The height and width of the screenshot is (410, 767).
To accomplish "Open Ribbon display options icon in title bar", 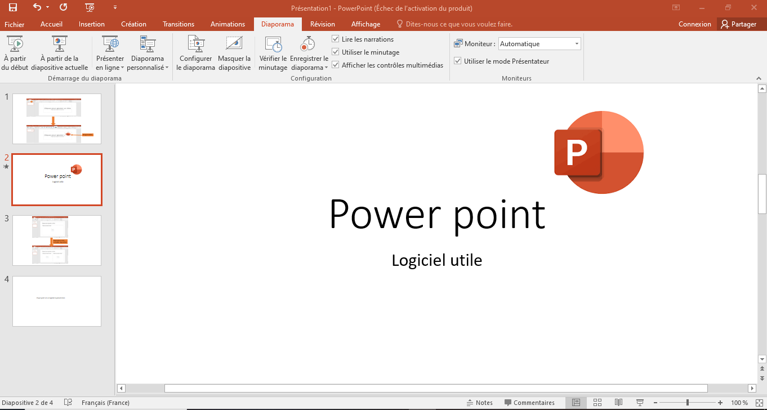I will (x=676, y=7).
